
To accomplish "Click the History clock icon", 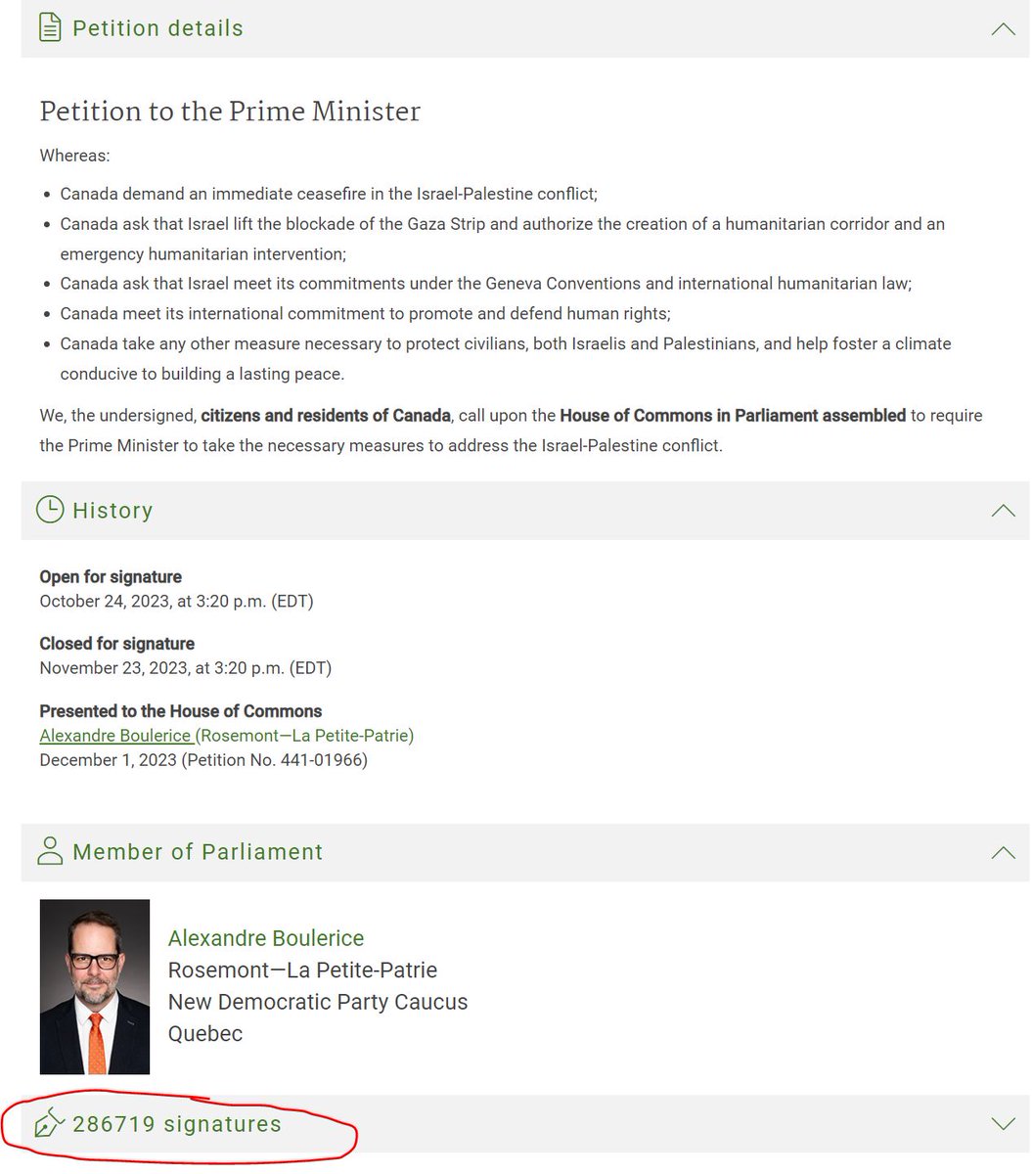I will 49,510.
